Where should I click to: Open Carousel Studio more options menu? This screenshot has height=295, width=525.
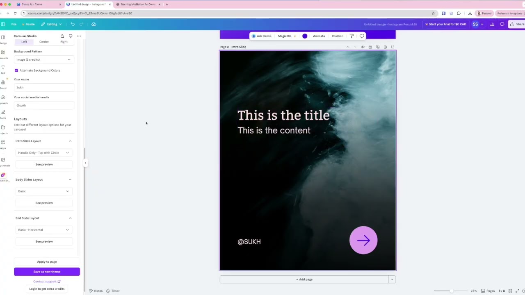point(79,36)
